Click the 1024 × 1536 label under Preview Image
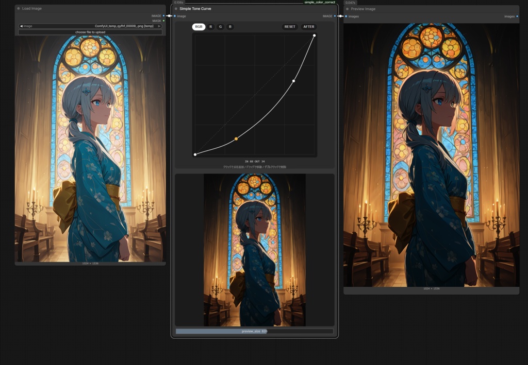The width and height of the screenshot is (528, 365). pos(432,289)
